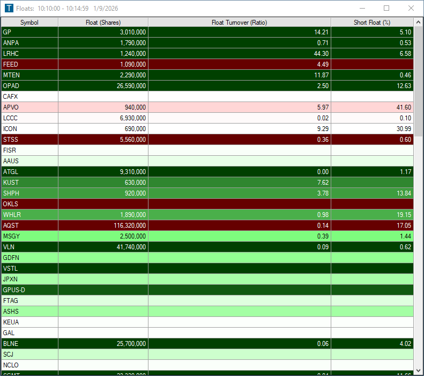
Task: Click BLNE float value 25,700,000
Action: click(131, 344)
